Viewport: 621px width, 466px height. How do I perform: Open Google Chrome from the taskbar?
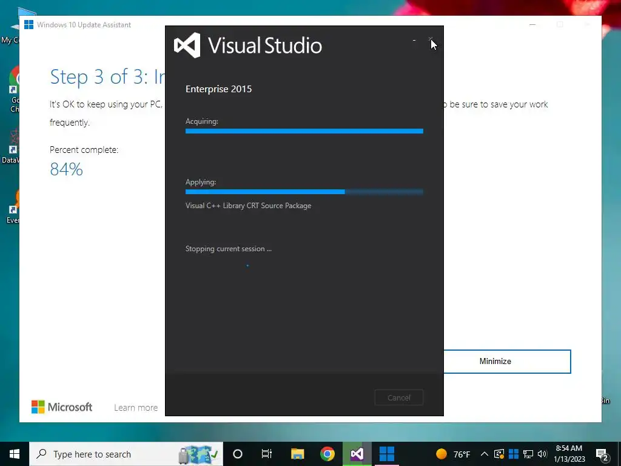tap(327, 454)
